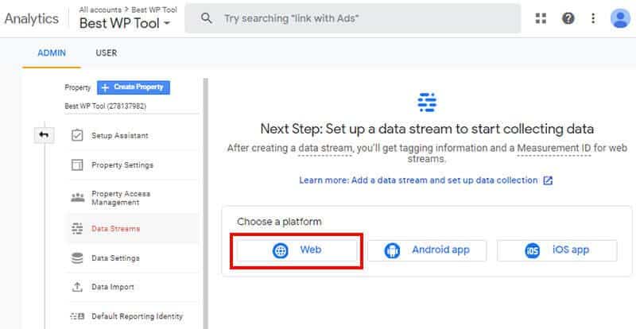Select the Web platform button
This screenshot has width=636, height=329.
[x=297, y=250]
